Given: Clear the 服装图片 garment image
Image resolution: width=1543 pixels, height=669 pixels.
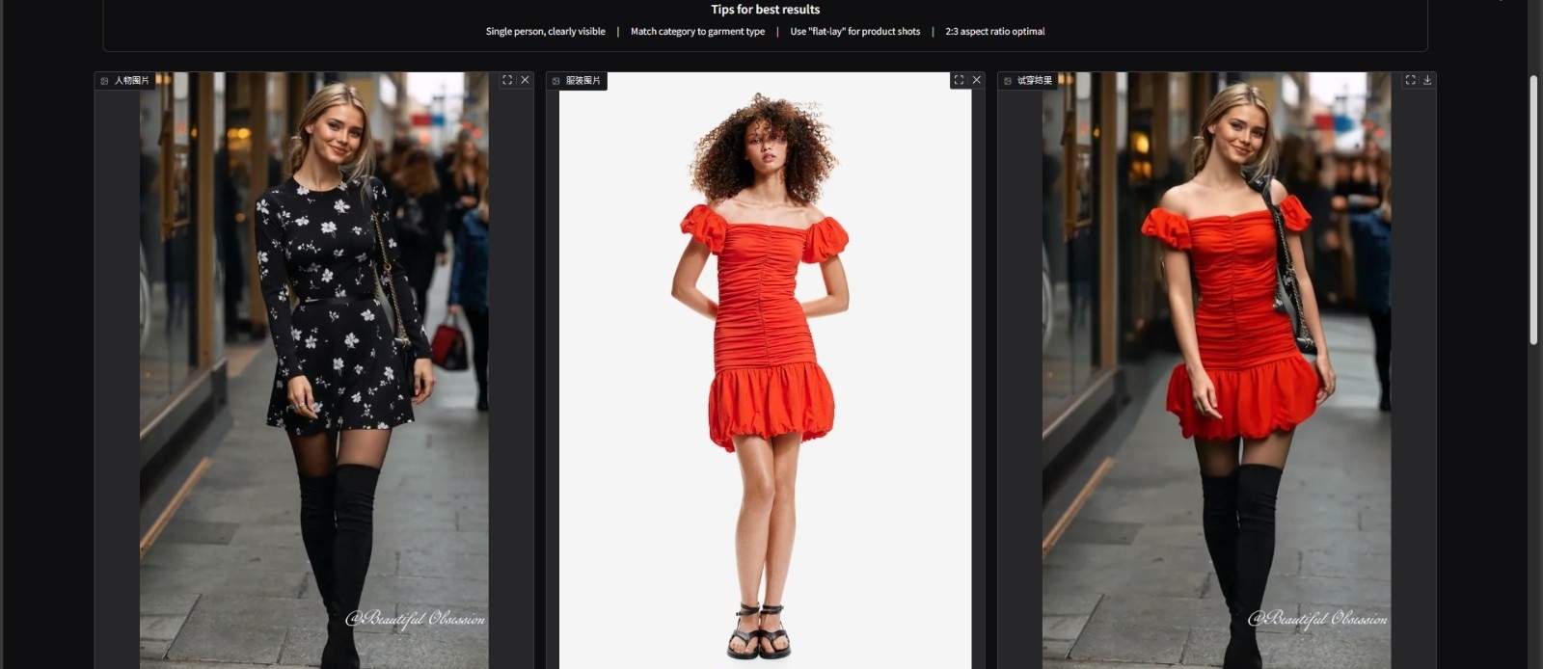Looking at the screenshot, I should click(976, 80).
